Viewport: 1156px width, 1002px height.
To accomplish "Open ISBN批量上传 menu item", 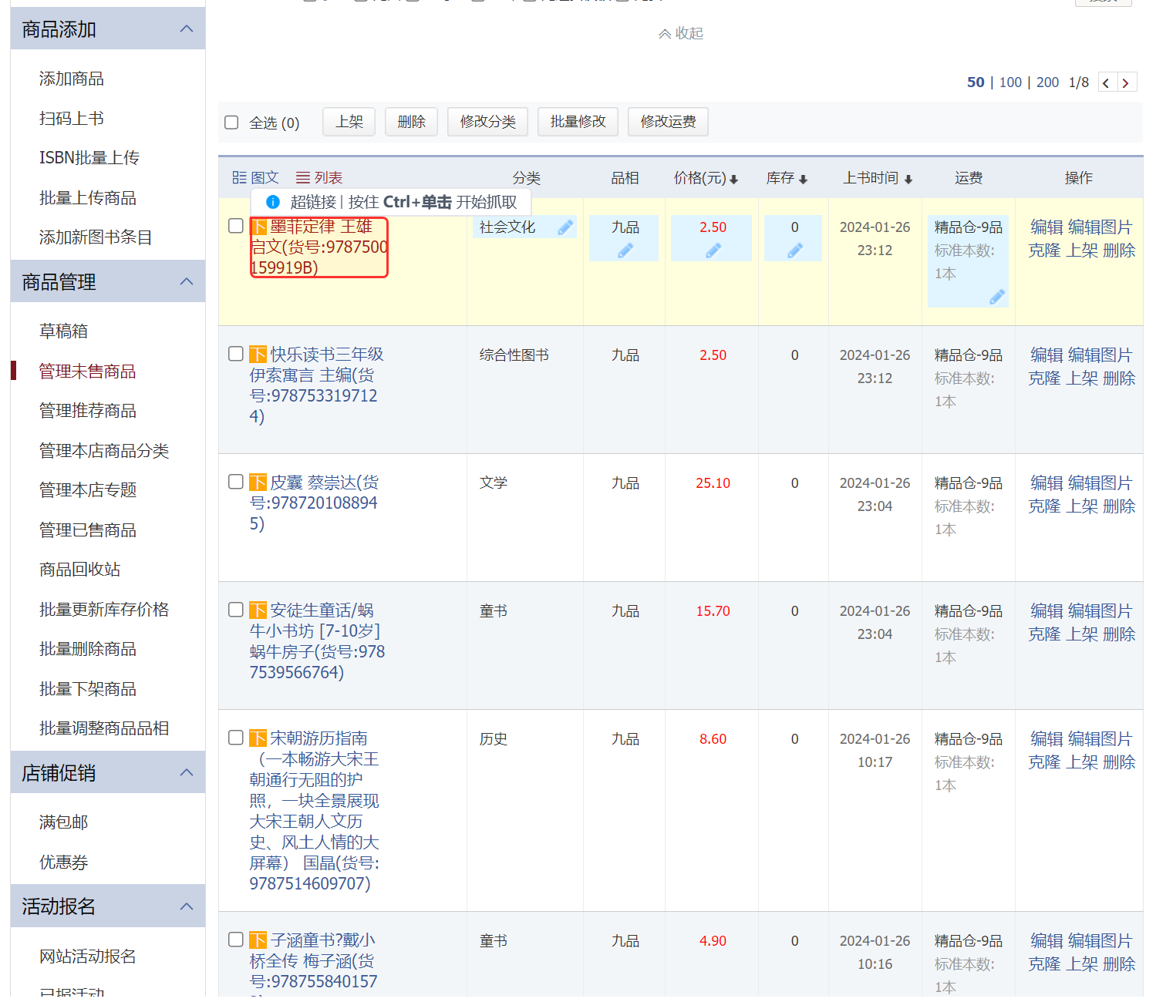I will pyautogui.click(x=89, y=158).
